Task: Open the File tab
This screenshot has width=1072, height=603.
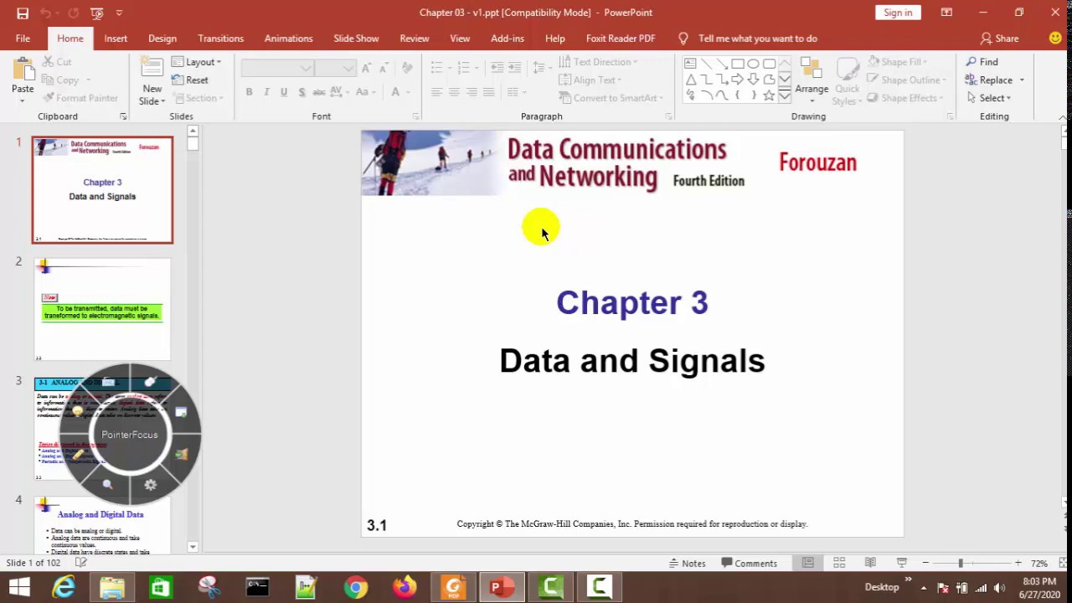Action: (23, 39)
